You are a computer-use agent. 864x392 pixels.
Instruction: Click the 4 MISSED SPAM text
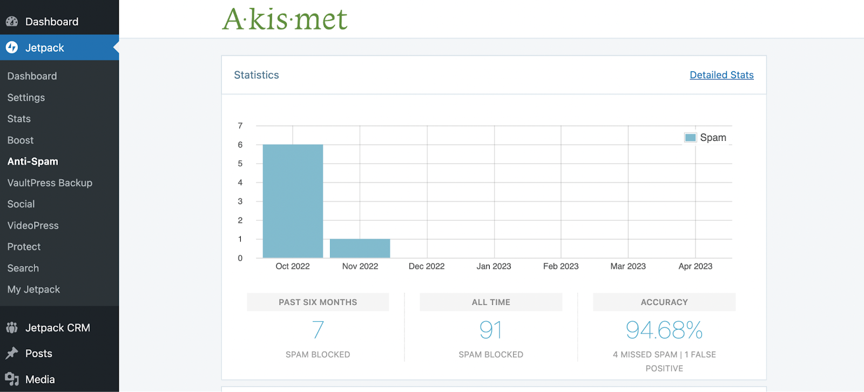coord(645,355)
